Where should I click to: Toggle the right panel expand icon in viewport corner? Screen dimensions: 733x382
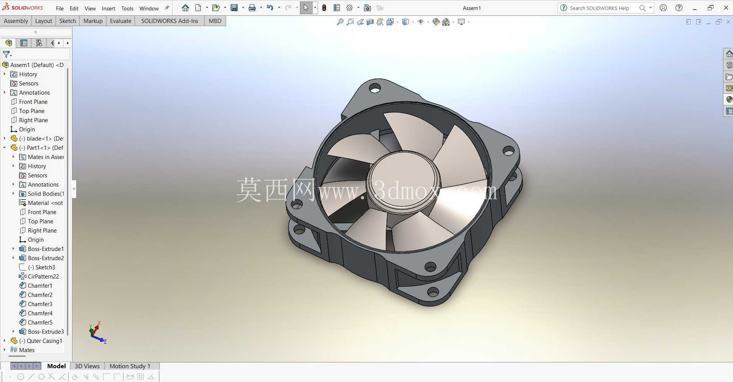click(x=699, y=22)
